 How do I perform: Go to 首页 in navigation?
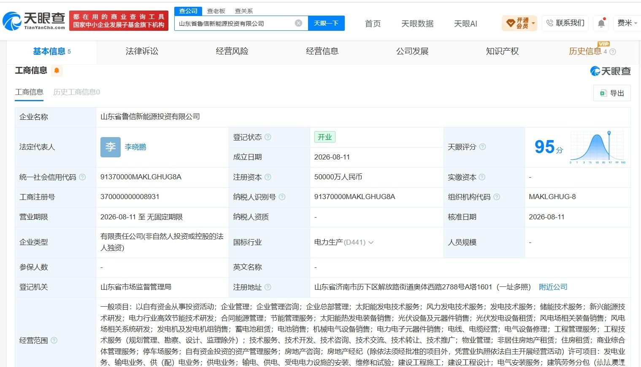(373, 24)
